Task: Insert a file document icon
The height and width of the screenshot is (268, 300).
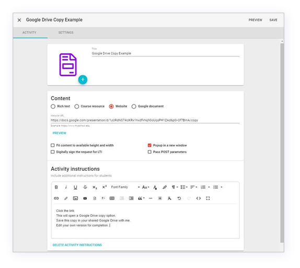Action: coord(95,198)
